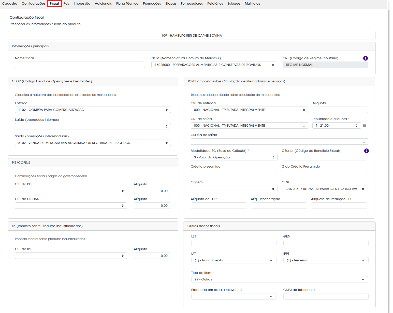Focus the CNPJ do fabricante field
The height and width of the screenshot is (313, 393).
point(326,296)
